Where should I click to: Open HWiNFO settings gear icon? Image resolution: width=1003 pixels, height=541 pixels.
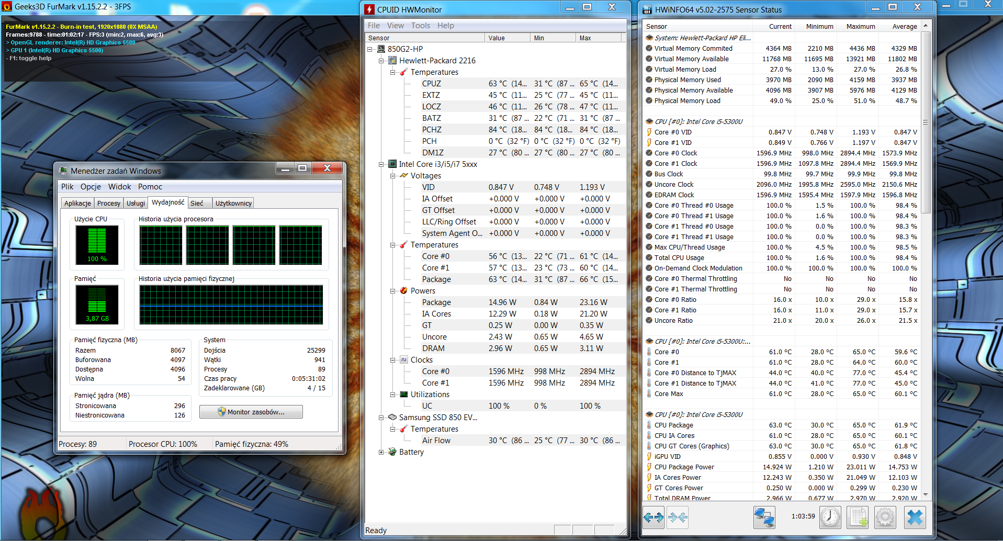coord(885,517)
